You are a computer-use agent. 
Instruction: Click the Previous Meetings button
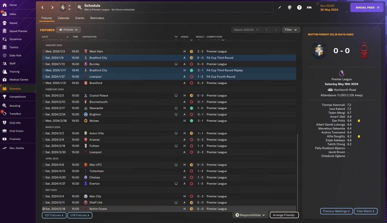click(337, 211)
